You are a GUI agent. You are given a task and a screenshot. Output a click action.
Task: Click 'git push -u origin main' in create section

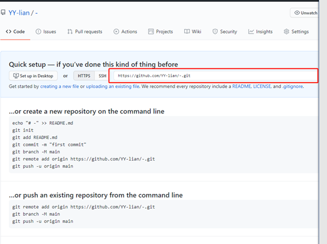tap(42, 166)
